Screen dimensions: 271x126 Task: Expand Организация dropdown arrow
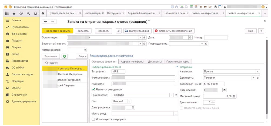pos(140,37)
